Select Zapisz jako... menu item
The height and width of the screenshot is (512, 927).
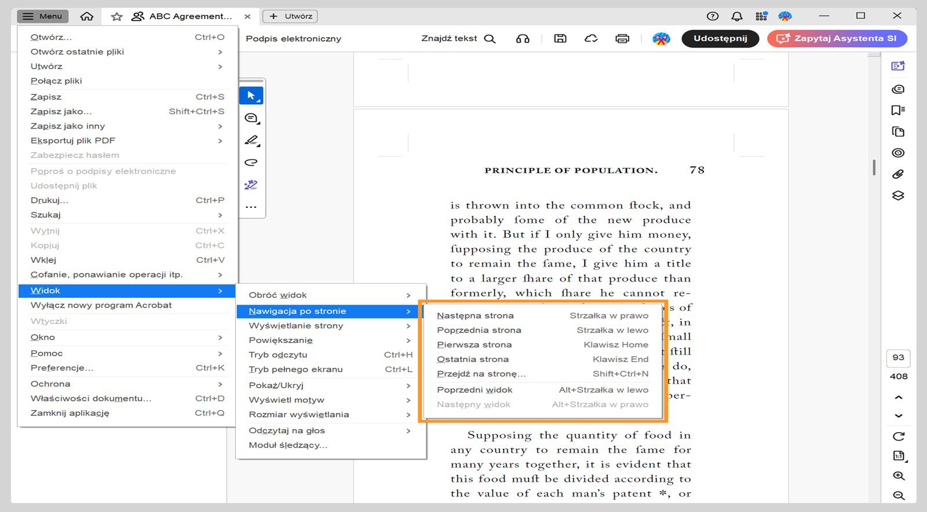(x=127, y=111)
